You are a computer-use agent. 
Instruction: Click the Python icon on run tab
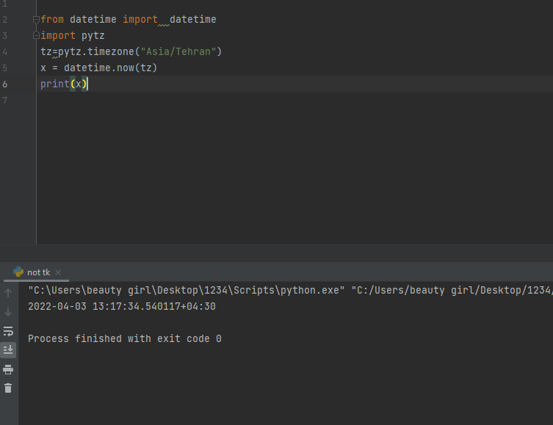[18, 272]
